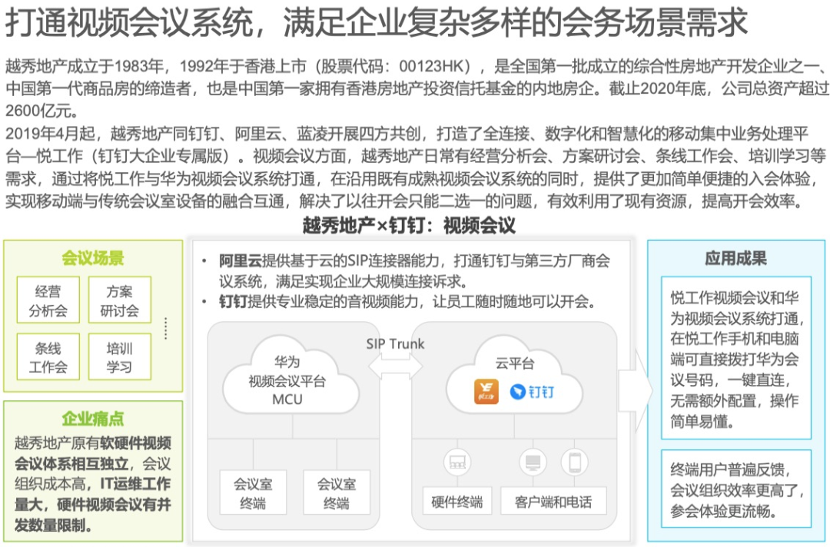Click the mobile phone icon
The width and height of the screenshot is (830, 547).
(573, 462)
